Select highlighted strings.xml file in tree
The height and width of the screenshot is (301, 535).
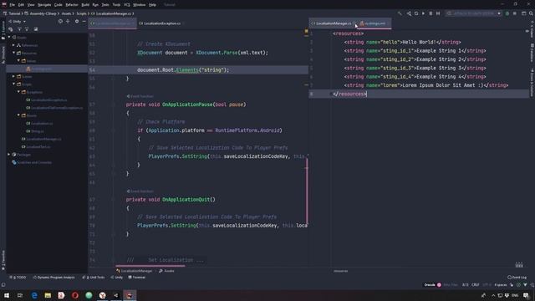pyautogui.click(x=47, y=69)
